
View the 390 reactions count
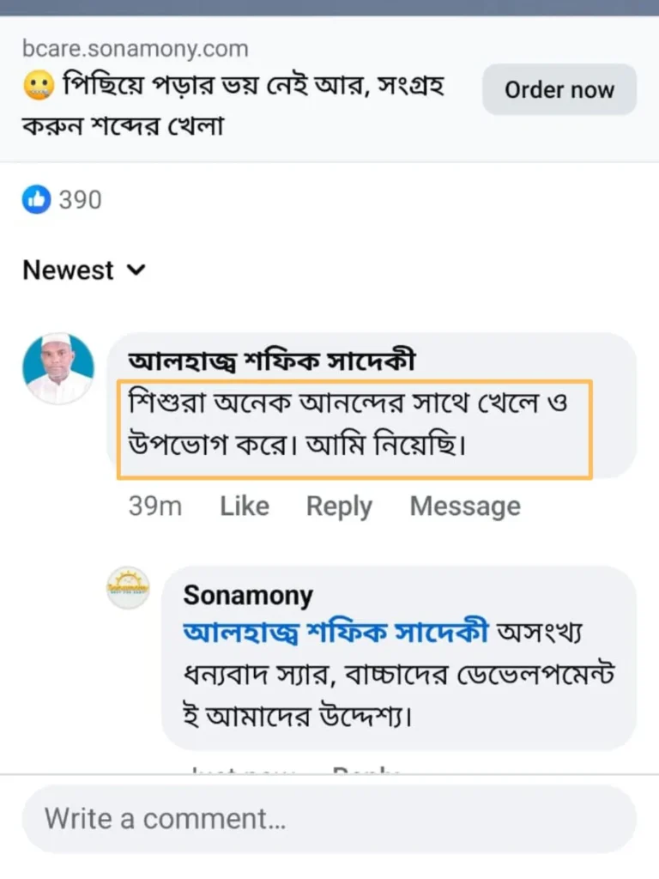pyautogui.click(x=80, y=200)
